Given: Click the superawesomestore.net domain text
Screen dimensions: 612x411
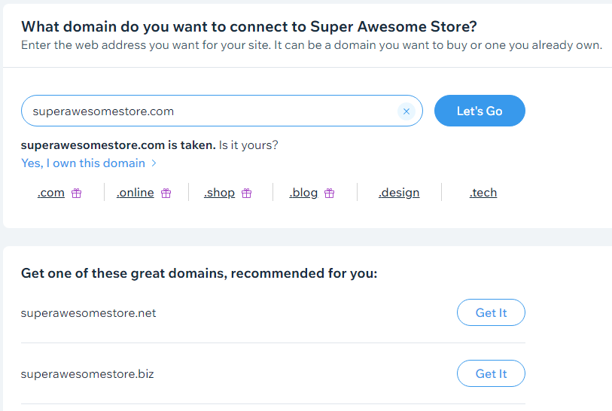Looking at the screenshot, I should [x=89, y=313].
